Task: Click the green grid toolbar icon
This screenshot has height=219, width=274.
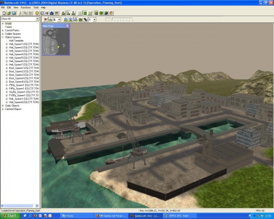Action: (x=85, y=13)
